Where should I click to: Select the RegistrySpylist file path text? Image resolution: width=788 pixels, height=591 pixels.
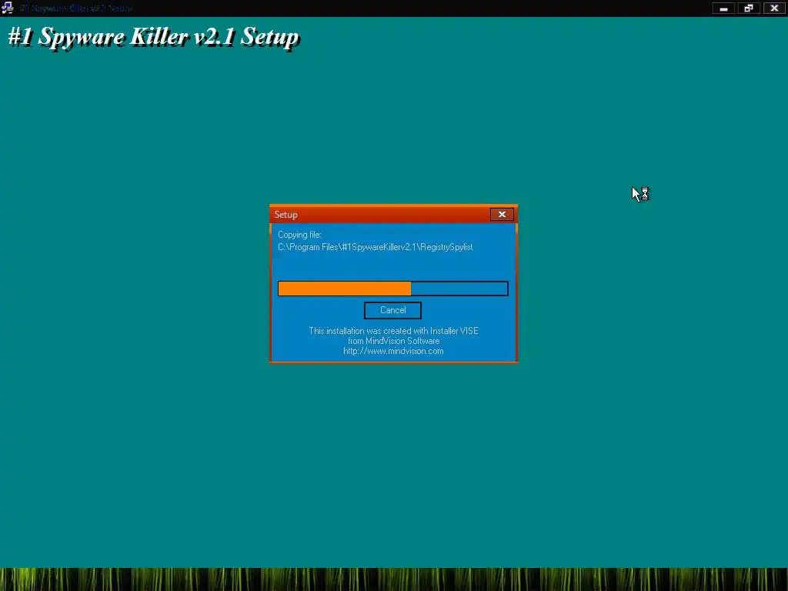coord(376,247)
